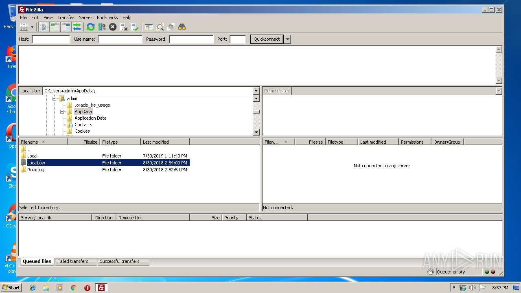Open the Help menu
The image size is (521, 293).
click(x=127, y=17)
